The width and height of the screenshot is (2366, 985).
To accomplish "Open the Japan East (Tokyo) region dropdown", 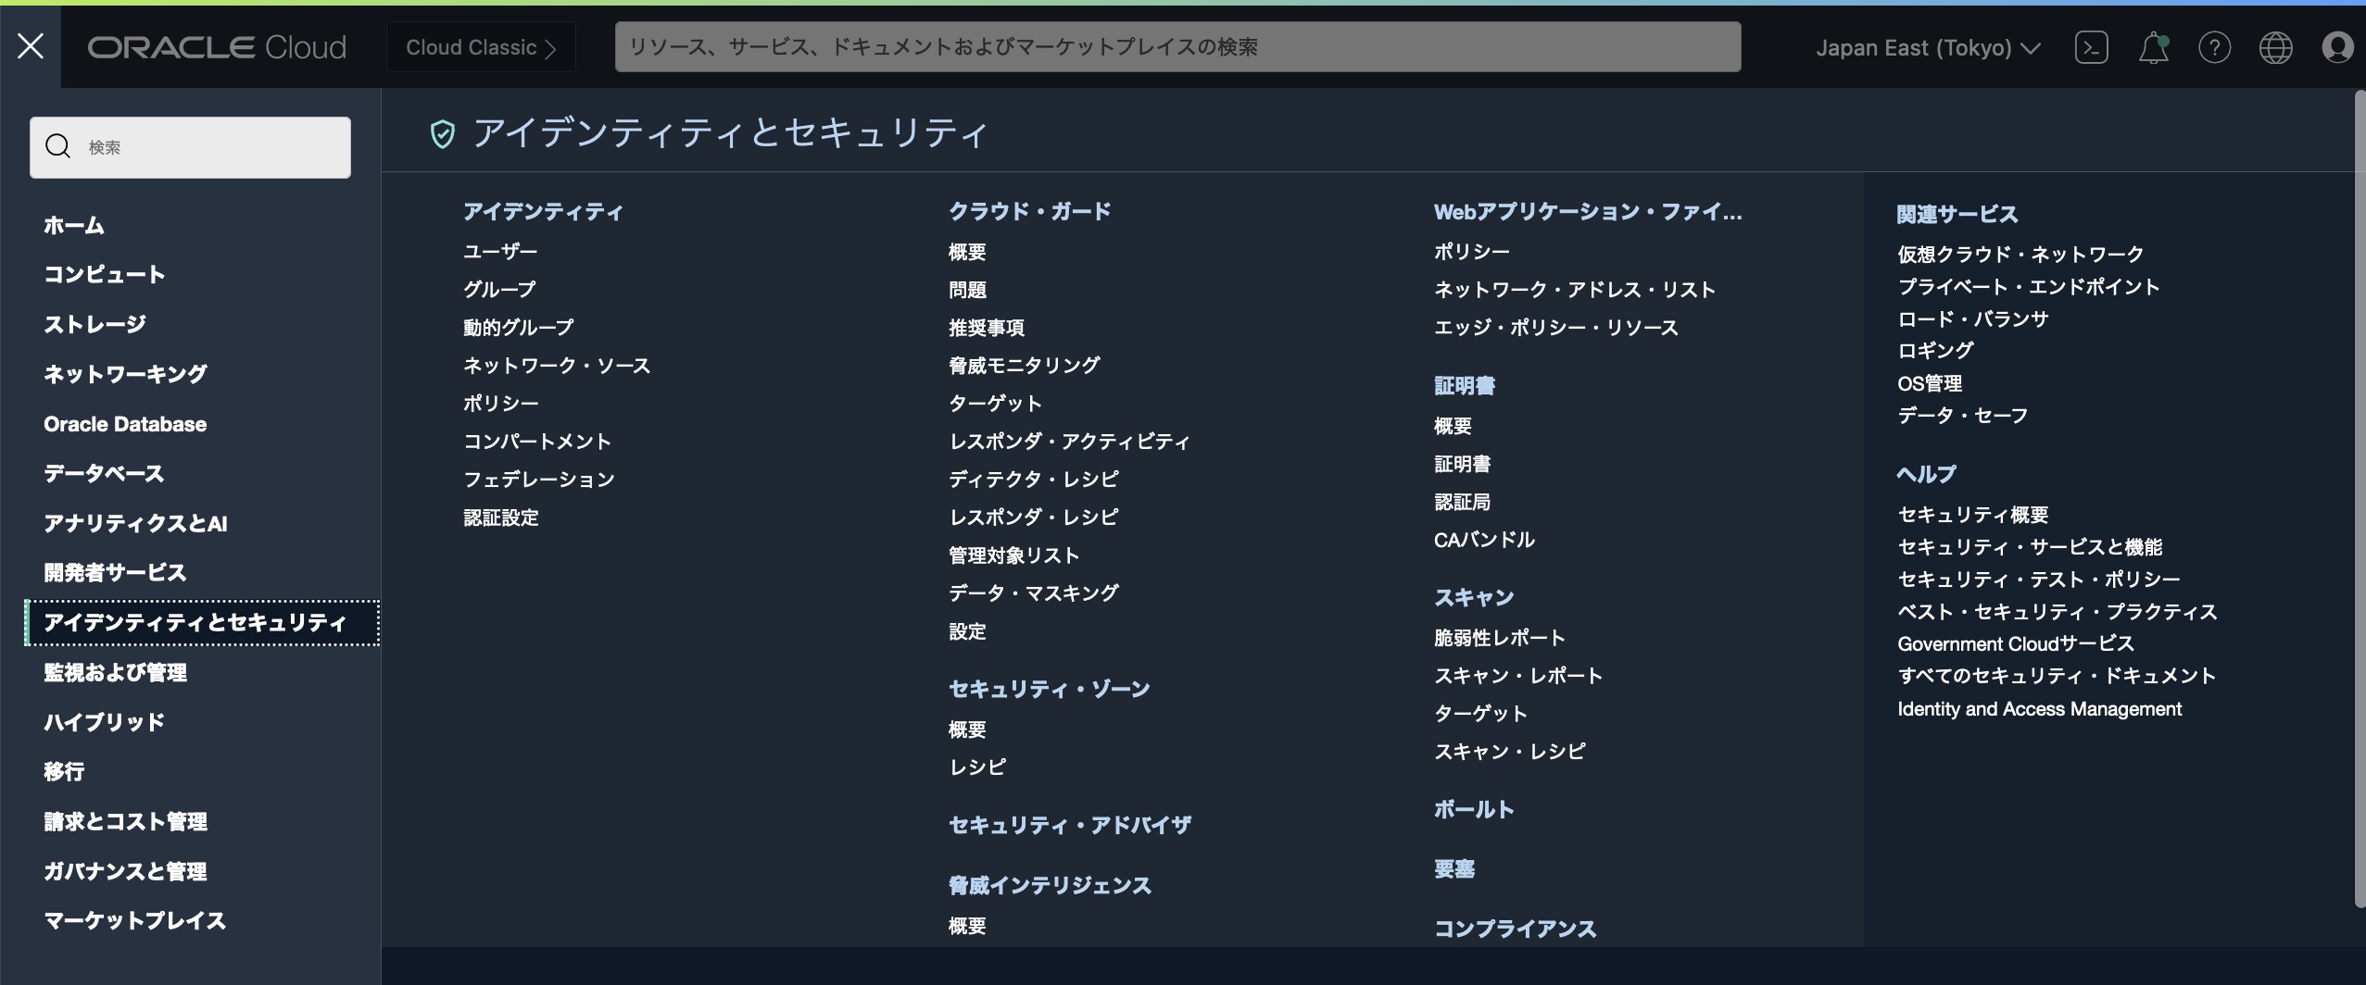I will [x=1925, y=47].
